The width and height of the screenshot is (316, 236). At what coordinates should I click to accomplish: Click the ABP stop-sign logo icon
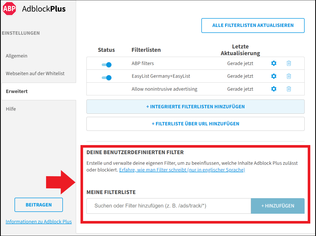point(10,9)
